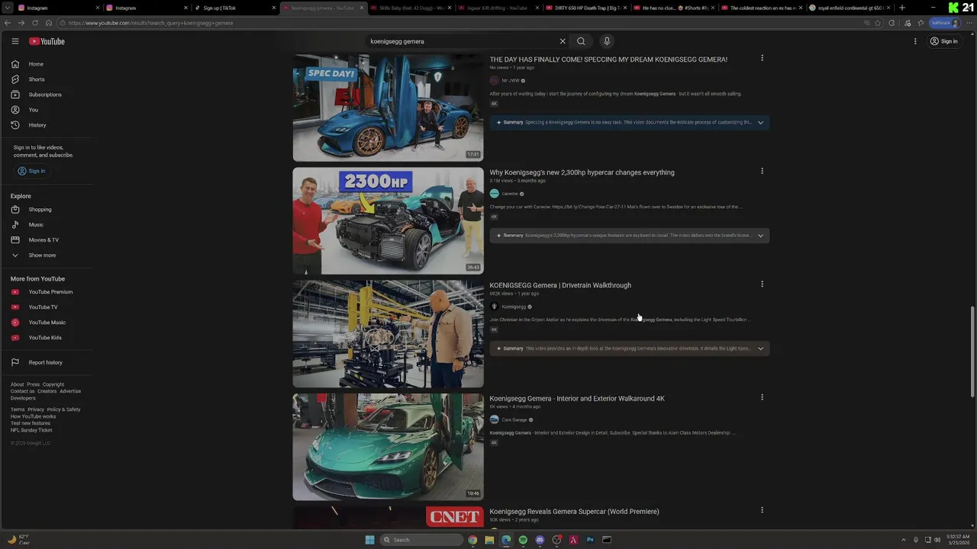Open more options for CNET Gemera Reveal video
This screenshot has width=977, height=549.
pos(762,509)
